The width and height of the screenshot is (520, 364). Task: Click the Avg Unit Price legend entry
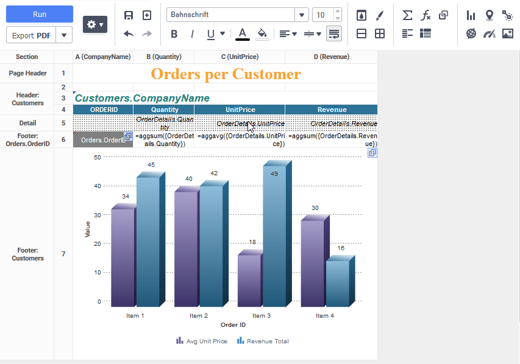point(202,341)
